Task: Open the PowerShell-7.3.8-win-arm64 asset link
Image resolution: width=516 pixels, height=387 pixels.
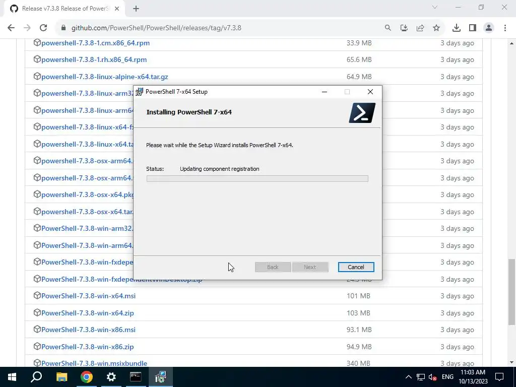Action: click(88, 245)
